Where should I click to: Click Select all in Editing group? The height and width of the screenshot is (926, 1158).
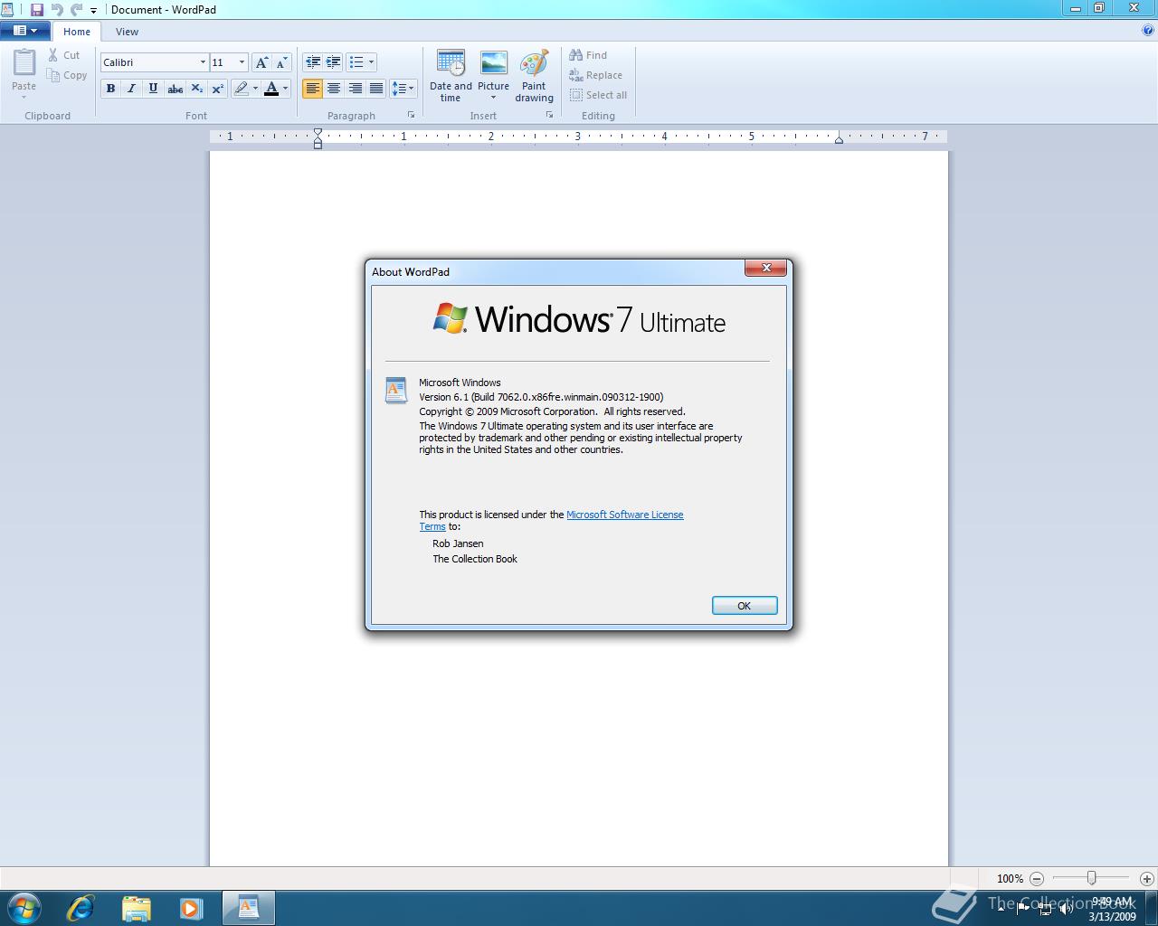pyautogui.click(x=599, y=95)
